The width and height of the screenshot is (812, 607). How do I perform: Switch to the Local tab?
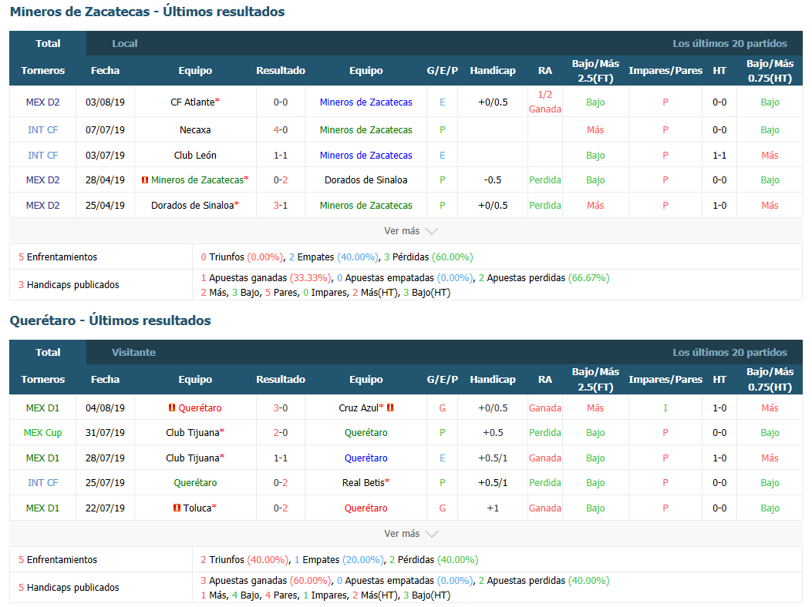[125, 43]
